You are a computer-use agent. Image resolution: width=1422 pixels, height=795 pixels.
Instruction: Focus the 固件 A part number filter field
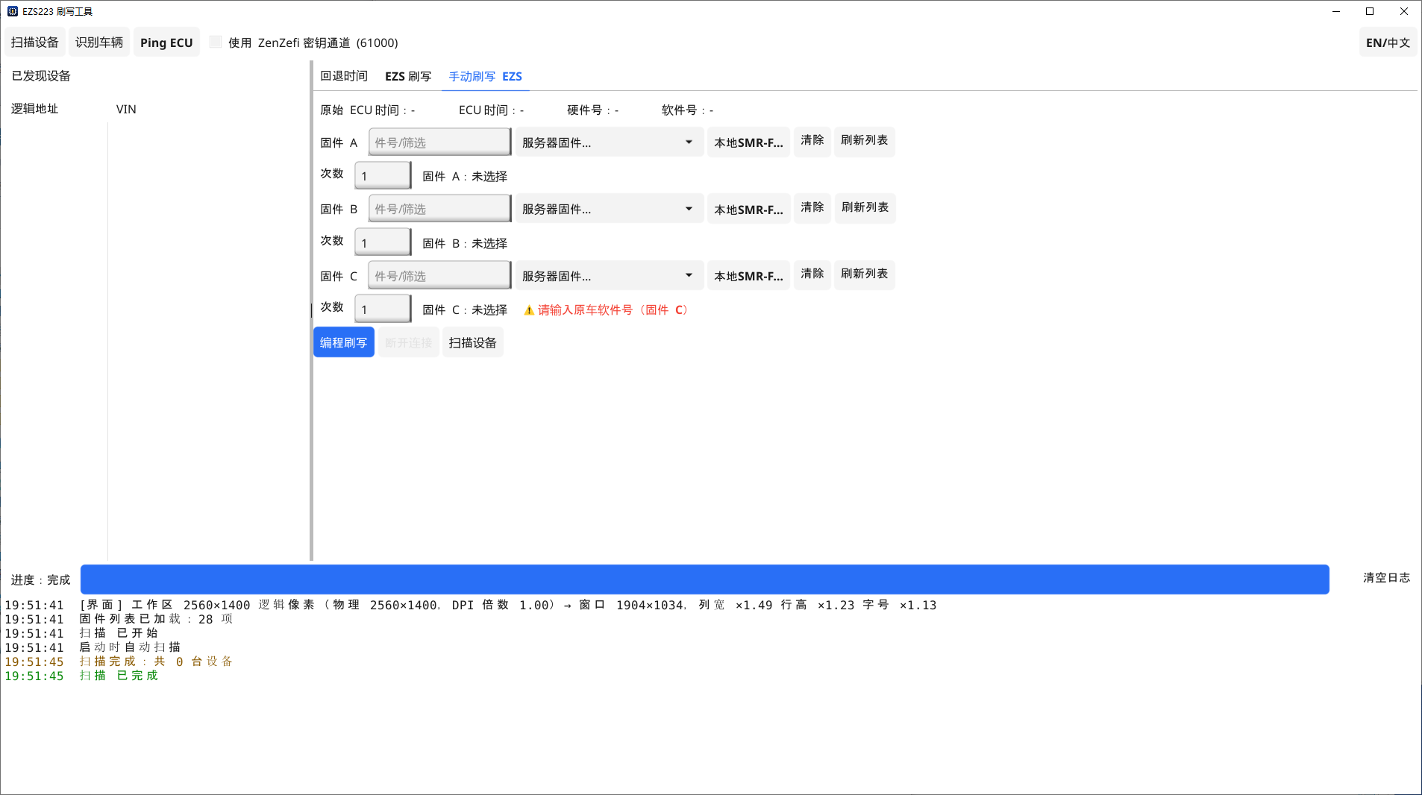pyautogui.click(x=439, y=142)
